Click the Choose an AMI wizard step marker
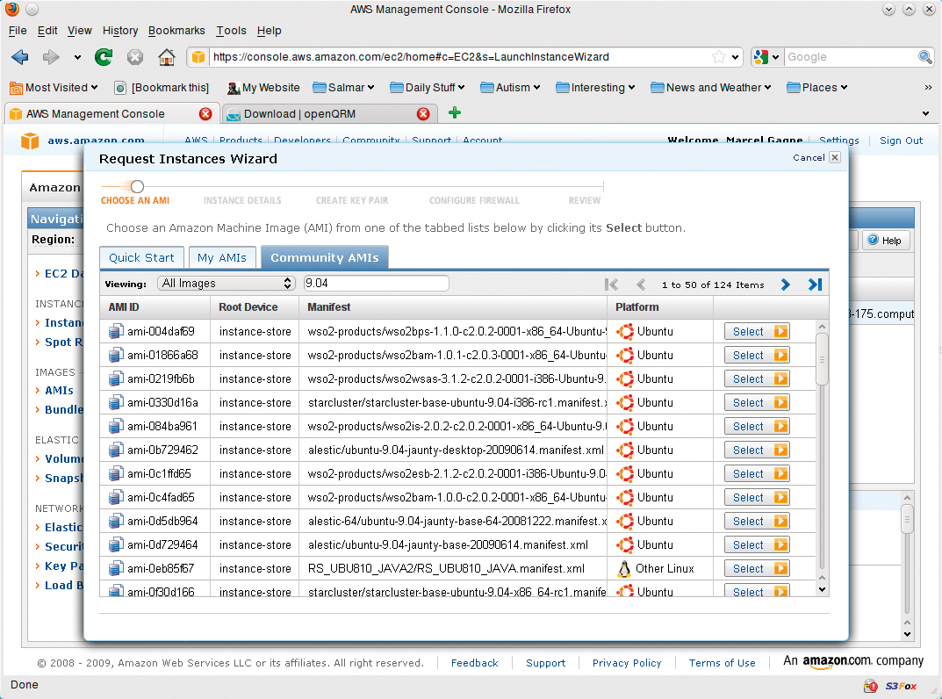This screenshot has width=942, height=699. (x=137, y=186)
